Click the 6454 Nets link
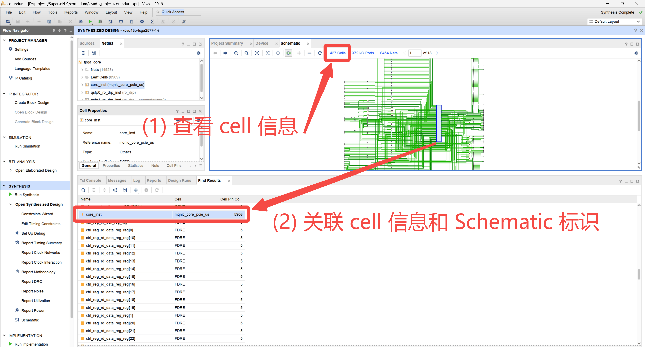 coord(389,53)
